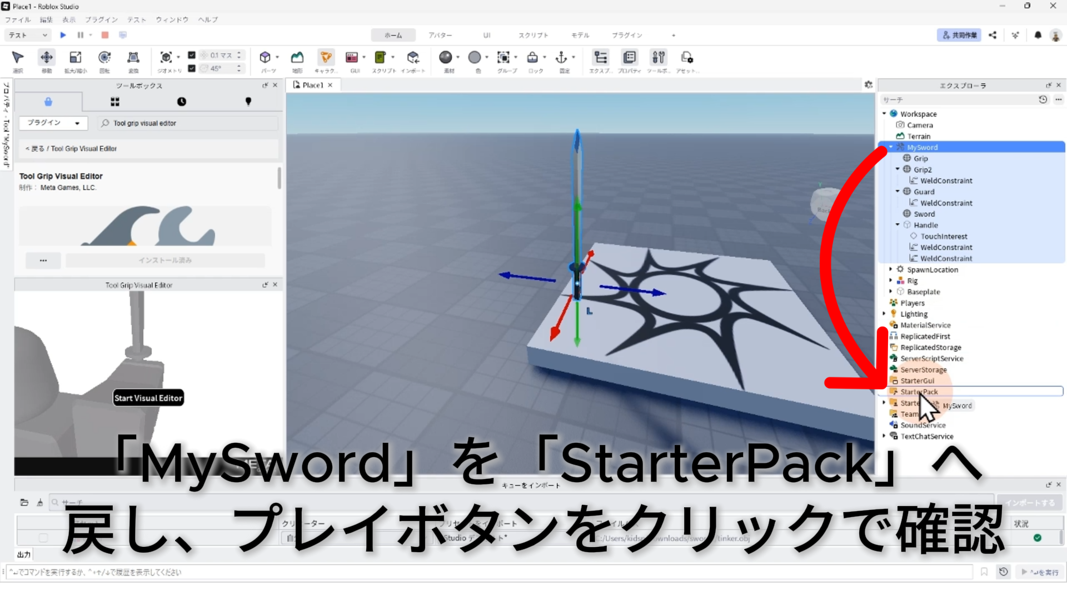This screenshot has height=600, width=1067.
Task: Toggle the rotate 45° snap checkbox
Action: 192,68
